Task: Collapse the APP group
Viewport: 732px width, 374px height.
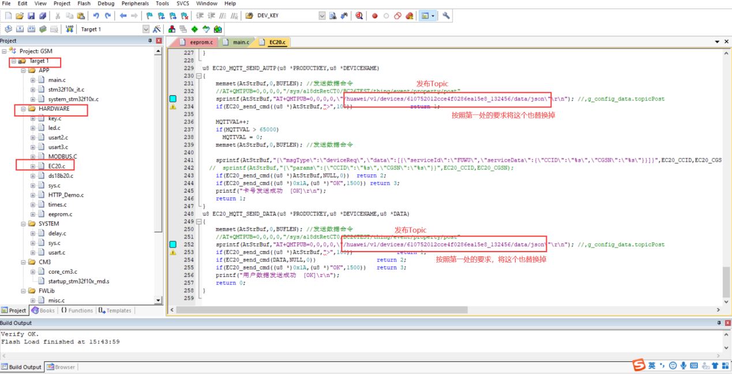Action: point(24,70)
